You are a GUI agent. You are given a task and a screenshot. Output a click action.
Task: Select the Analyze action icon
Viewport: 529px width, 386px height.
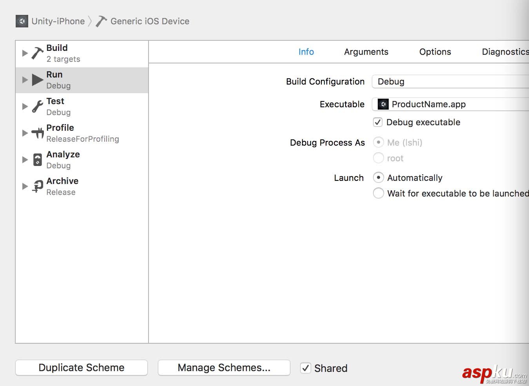click(38, 160)
